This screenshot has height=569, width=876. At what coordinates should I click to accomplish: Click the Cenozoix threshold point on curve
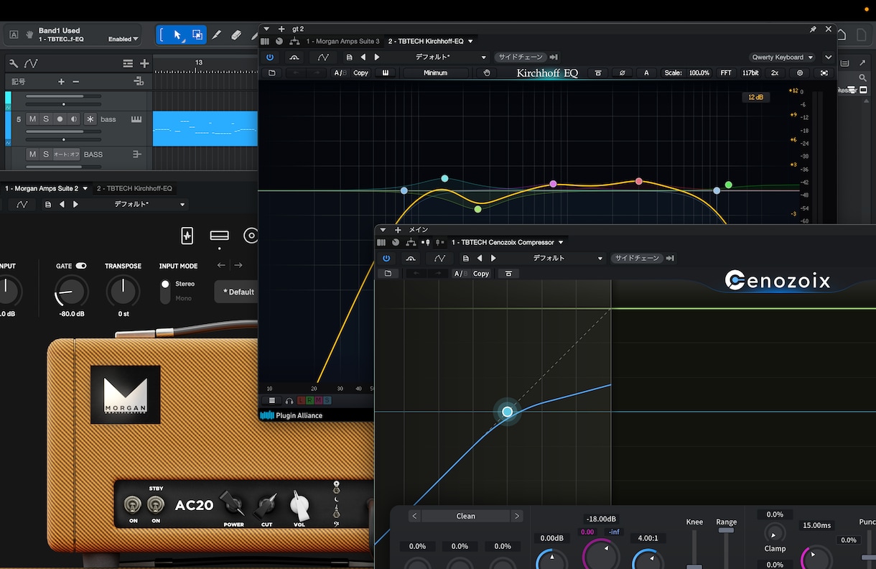(x=508, y=412)
